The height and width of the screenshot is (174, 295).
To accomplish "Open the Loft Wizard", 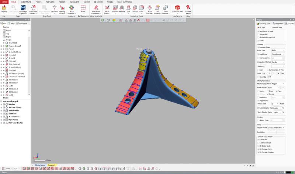I will 157,10.
